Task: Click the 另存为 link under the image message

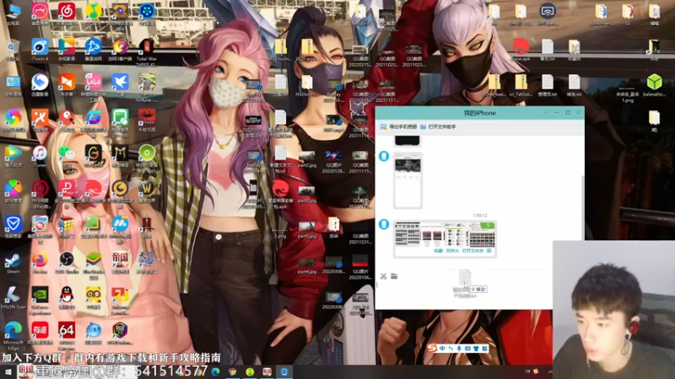Action: pyautogui.click(x=452, y=250)
